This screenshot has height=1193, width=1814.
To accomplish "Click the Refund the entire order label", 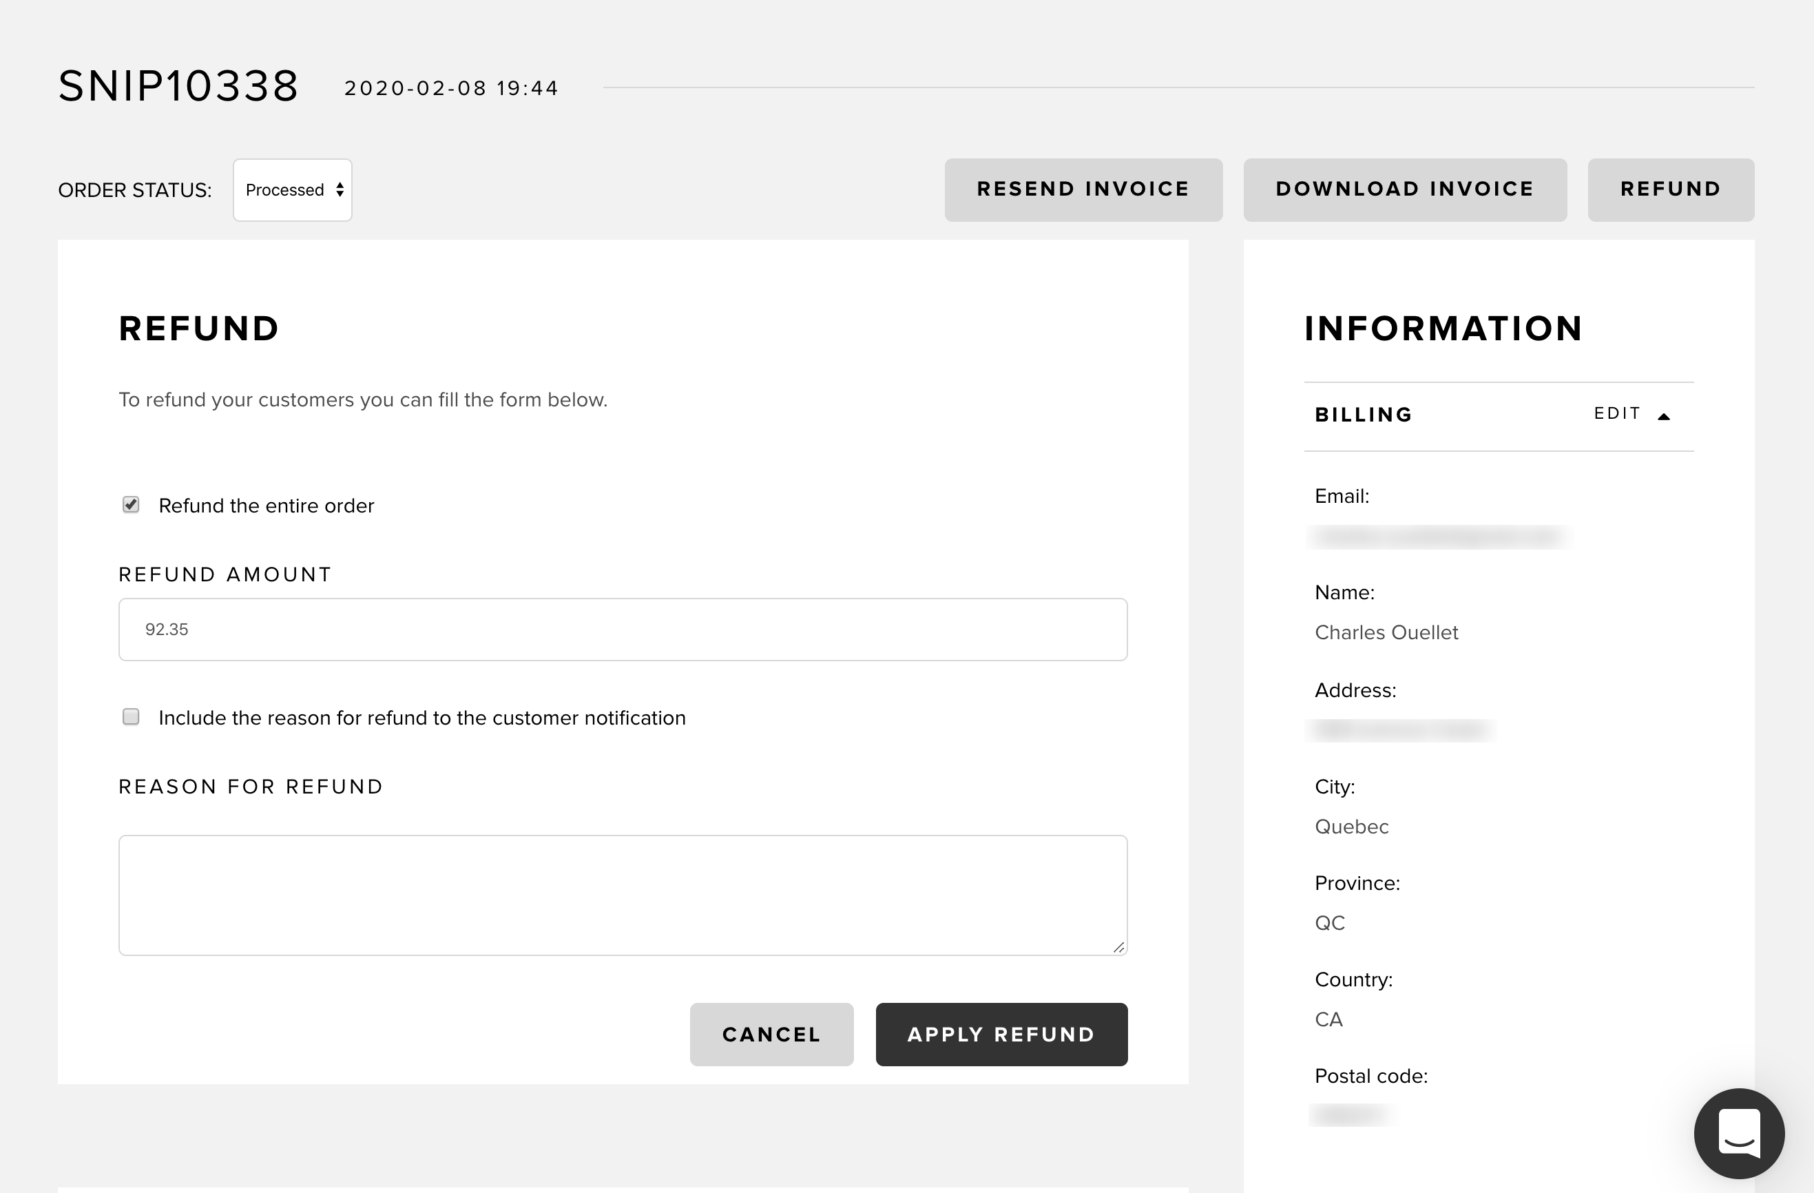I will (266, 506).
